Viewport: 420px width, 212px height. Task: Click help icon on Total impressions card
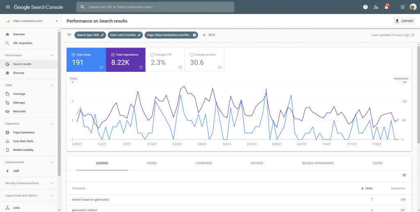pyautogui.click(x=141, y=67)
